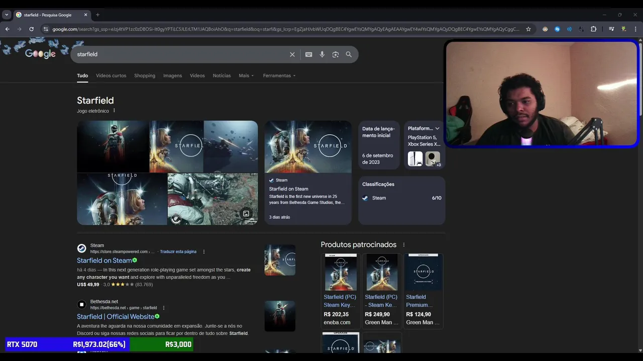Select the Tudo tab
Viewport: 643px width, 361px height.
(x=82, y=76)
